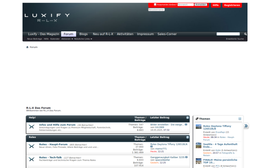Open Fotografie & Reisen forum link
This screenshot has height=168, width=270.
pos(219,154)
